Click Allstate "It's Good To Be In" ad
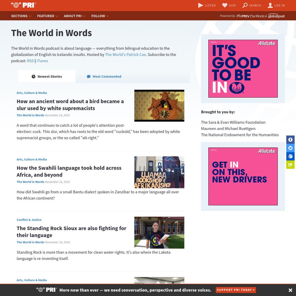296x296 pixels. 243,69
